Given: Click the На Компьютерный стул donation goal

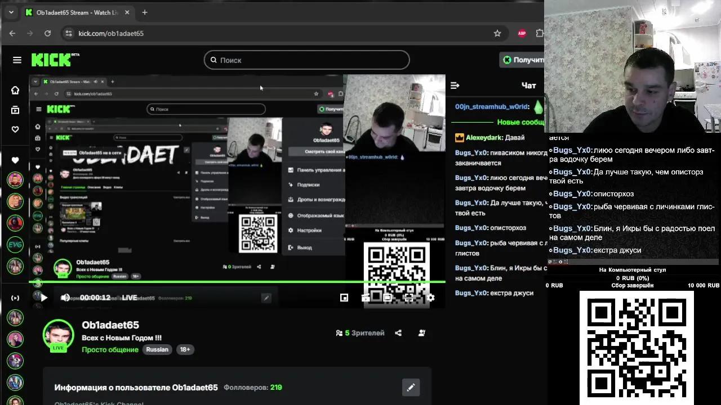Looking at the screenshot, I should click(633, 270).
